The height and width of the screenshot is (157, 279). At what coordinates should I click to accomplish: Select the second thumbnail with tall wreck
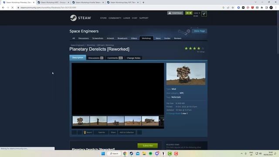[x=98, y=121]
